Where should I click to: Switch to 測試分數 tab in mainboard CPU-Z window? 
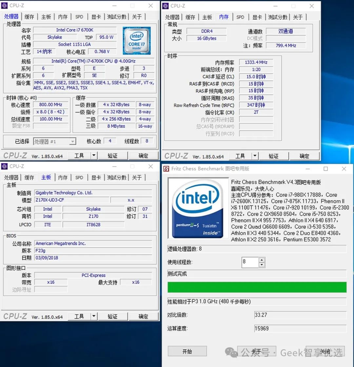pos(116,178)
